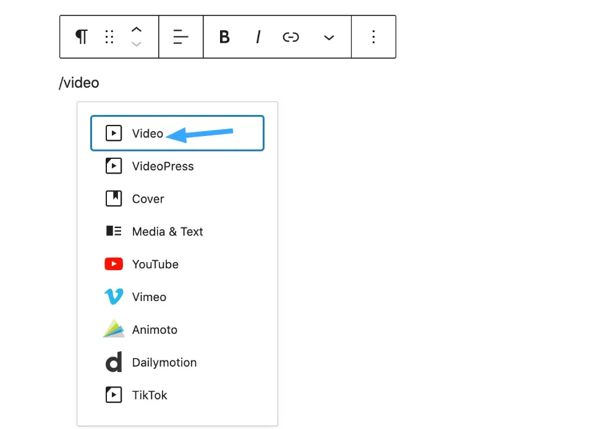Image resolution: width=589 pixels, height=429 pixels.
Task: Open the text alignment options
Action: [180, 37]
